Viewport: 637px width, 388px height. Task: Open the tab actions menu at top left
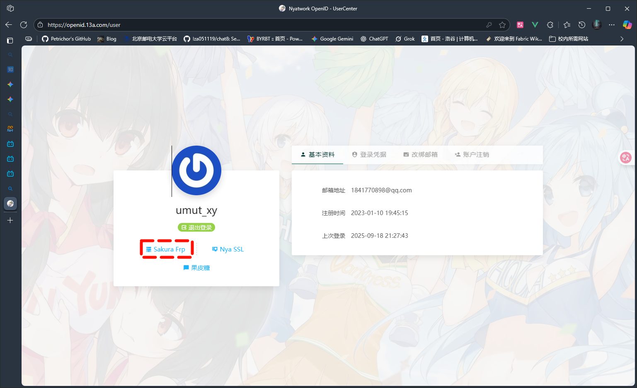click(10, 8)
